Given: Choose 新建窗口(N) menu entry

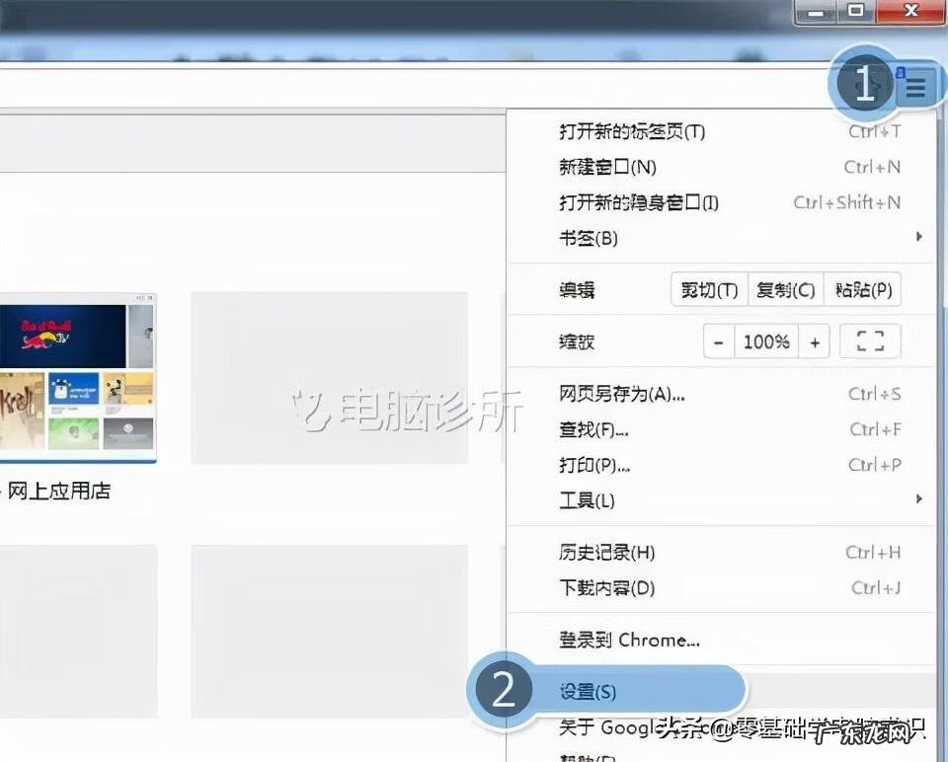Looking at the screenshot, I should [x=607, y=167].
